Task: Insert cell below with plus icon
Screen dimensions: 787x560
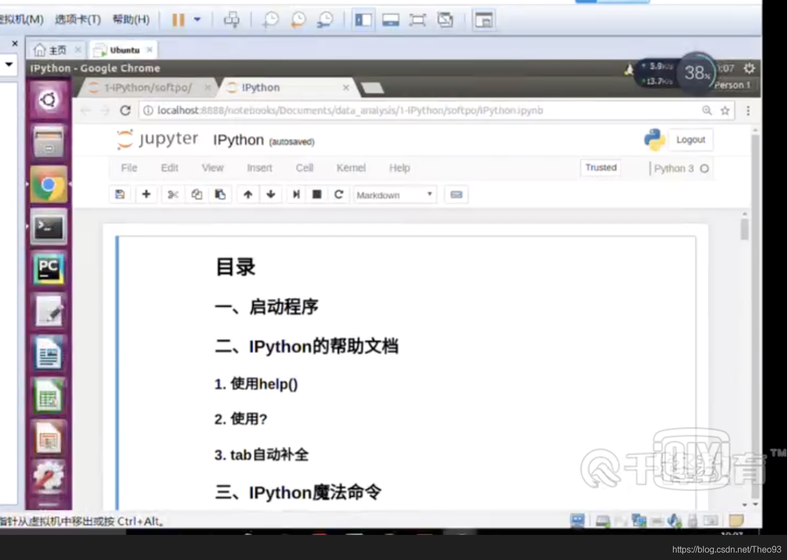Action: [x=146, y=194]
